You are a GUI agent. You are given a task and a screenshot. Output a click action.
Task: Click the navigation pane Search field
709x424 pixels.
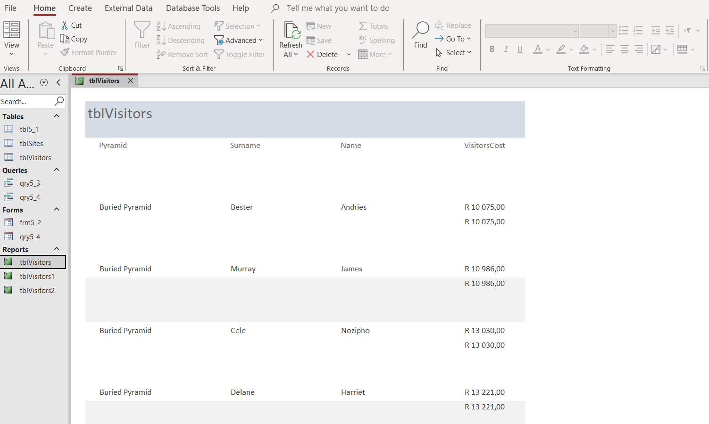pos(26,102)
